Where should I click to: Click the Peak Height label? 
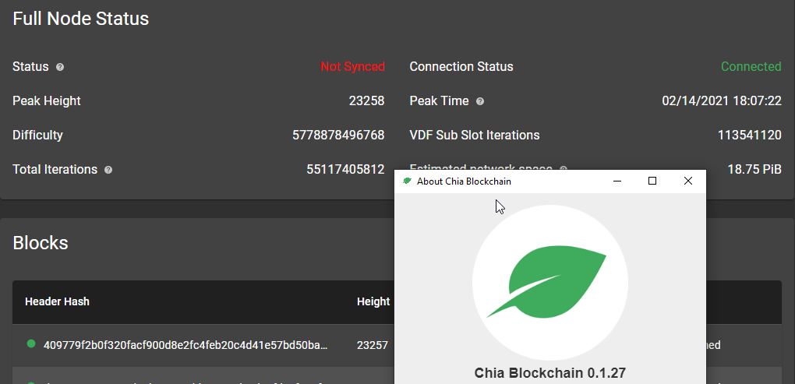(47, 100)
